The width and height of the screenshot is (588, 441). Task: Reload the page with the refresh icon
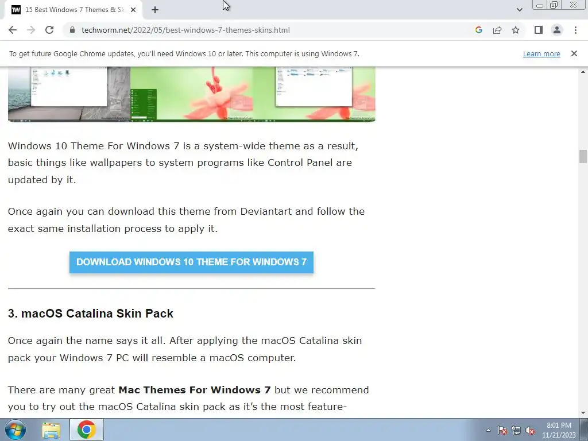coord(49,30)
